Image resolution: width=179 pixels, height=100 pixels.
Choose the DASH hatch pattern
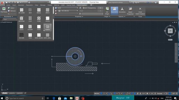click(x=22, y=27)
